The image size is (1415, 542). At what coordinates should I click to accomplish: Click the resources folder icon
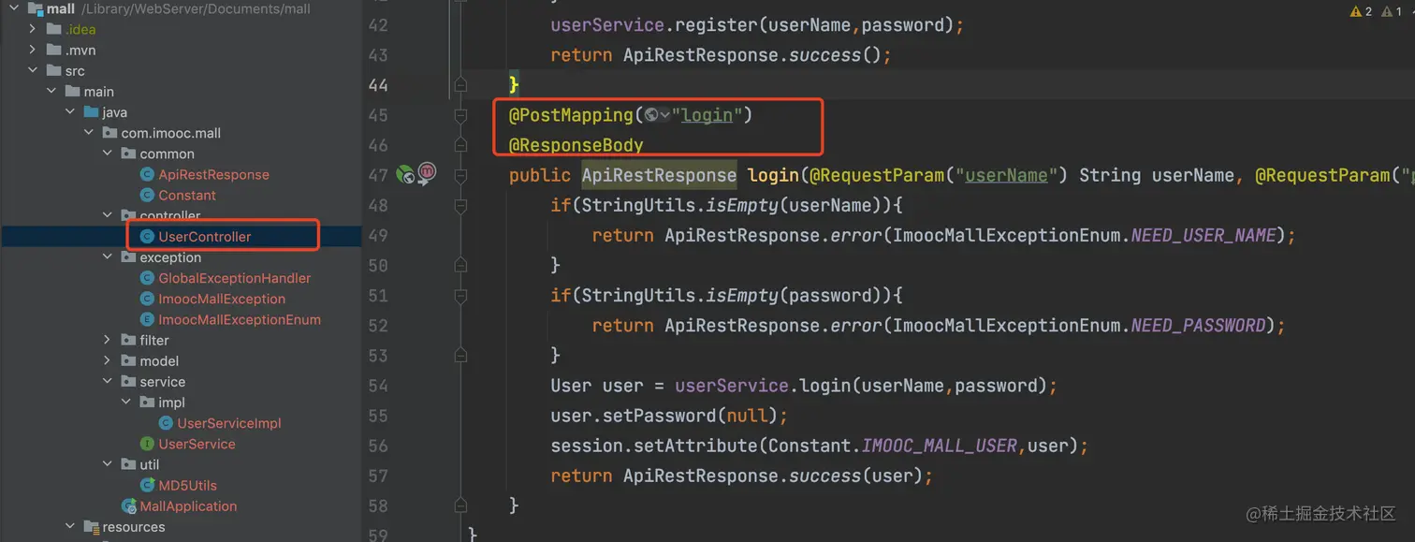click(91, 527)
